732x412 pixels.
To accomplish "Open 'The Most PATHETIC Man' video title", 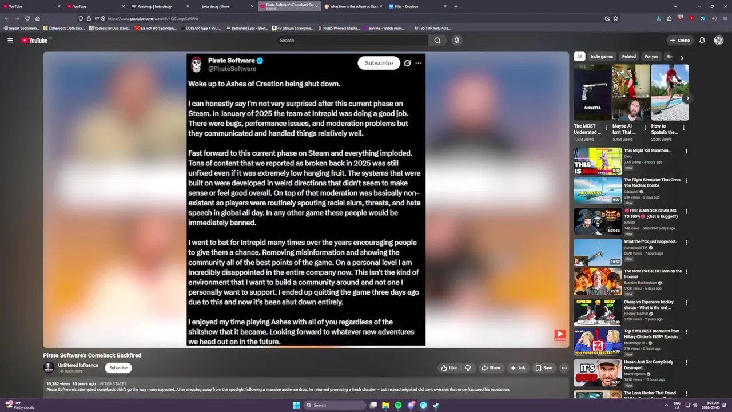I will [x=653, y=274].
